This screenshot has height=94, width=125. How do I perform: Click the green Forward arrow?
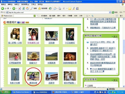click(x=14, y=8)
